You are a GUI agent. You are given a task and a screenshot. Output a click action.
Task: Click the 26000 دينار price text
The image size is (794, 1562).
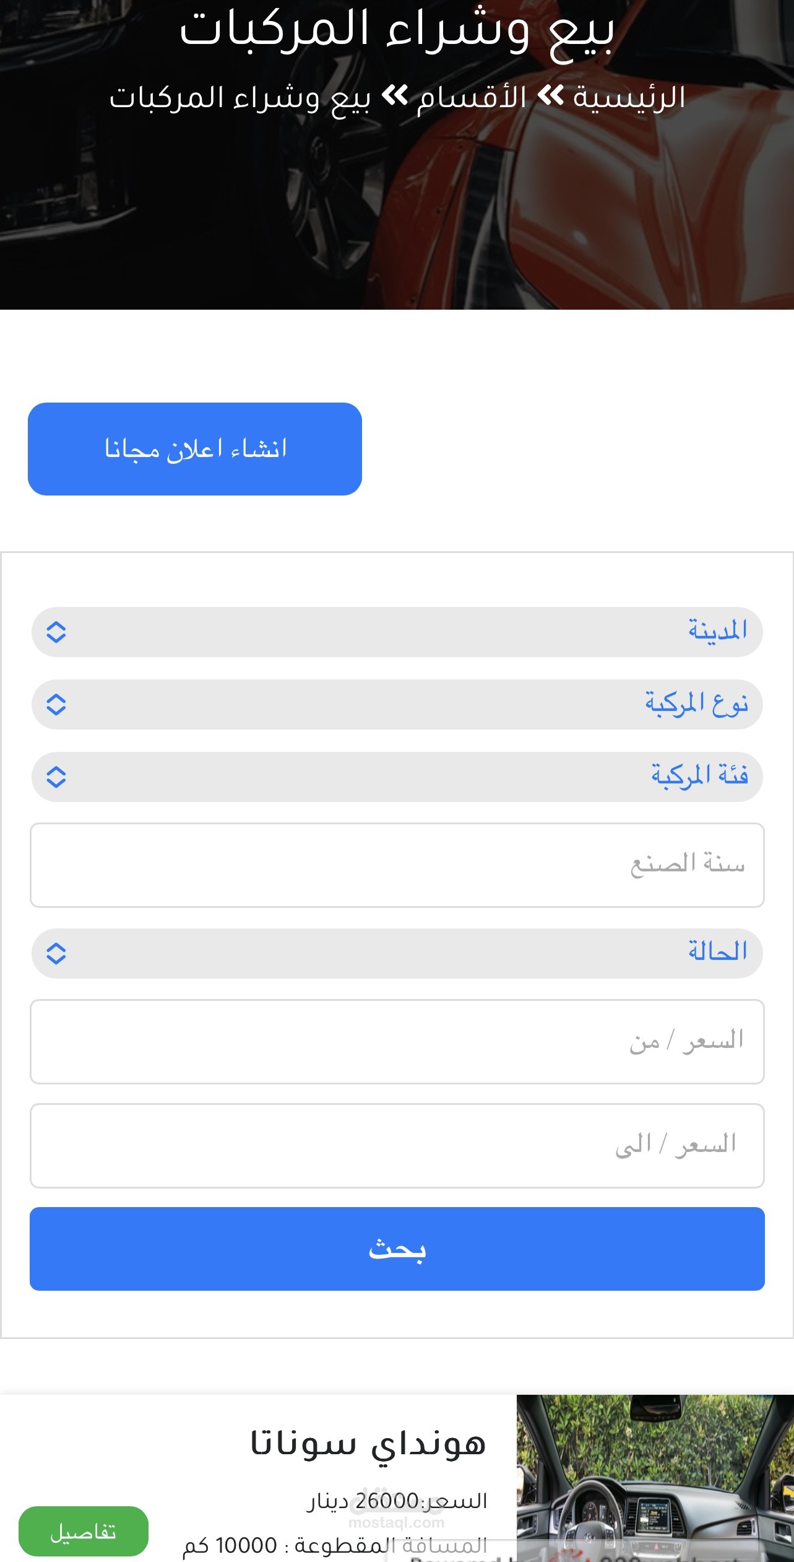(397, 1501)
